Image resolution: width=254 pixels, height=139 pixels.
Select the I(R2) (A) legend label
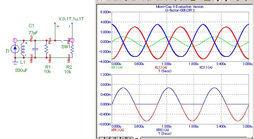click(x=162, y=130)
